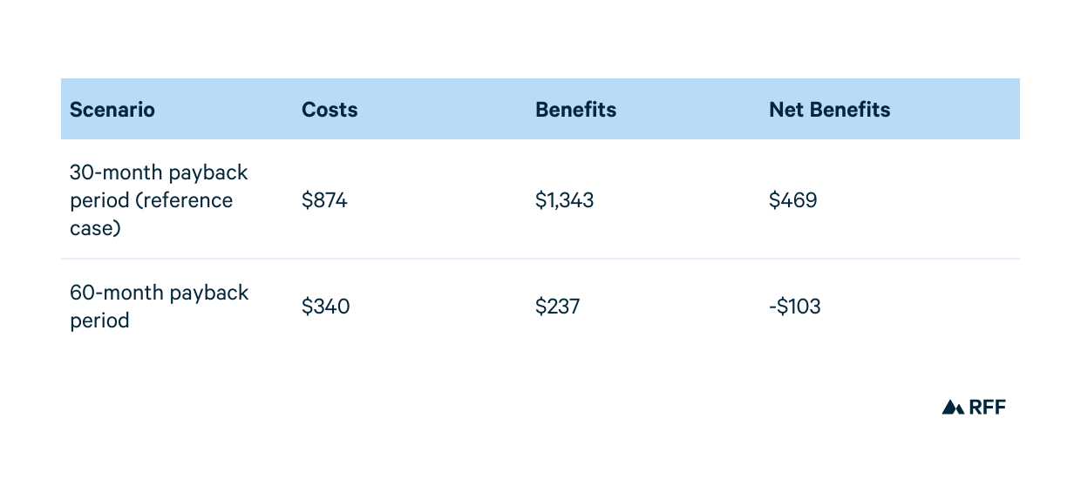Click the $469 net benefits value
This screenshot has width=1081, height=479.
coord(792,201)
